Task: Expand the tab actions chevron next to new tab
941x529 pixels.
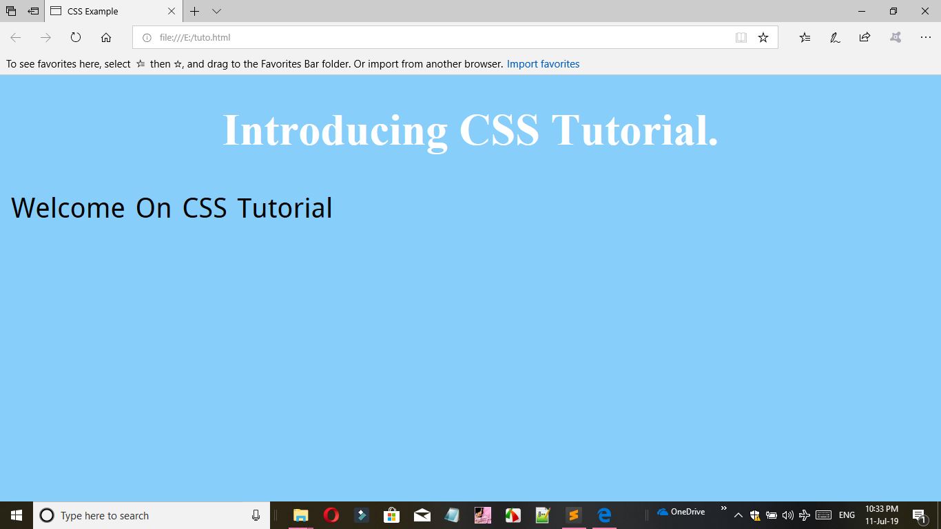Action: 216,11
